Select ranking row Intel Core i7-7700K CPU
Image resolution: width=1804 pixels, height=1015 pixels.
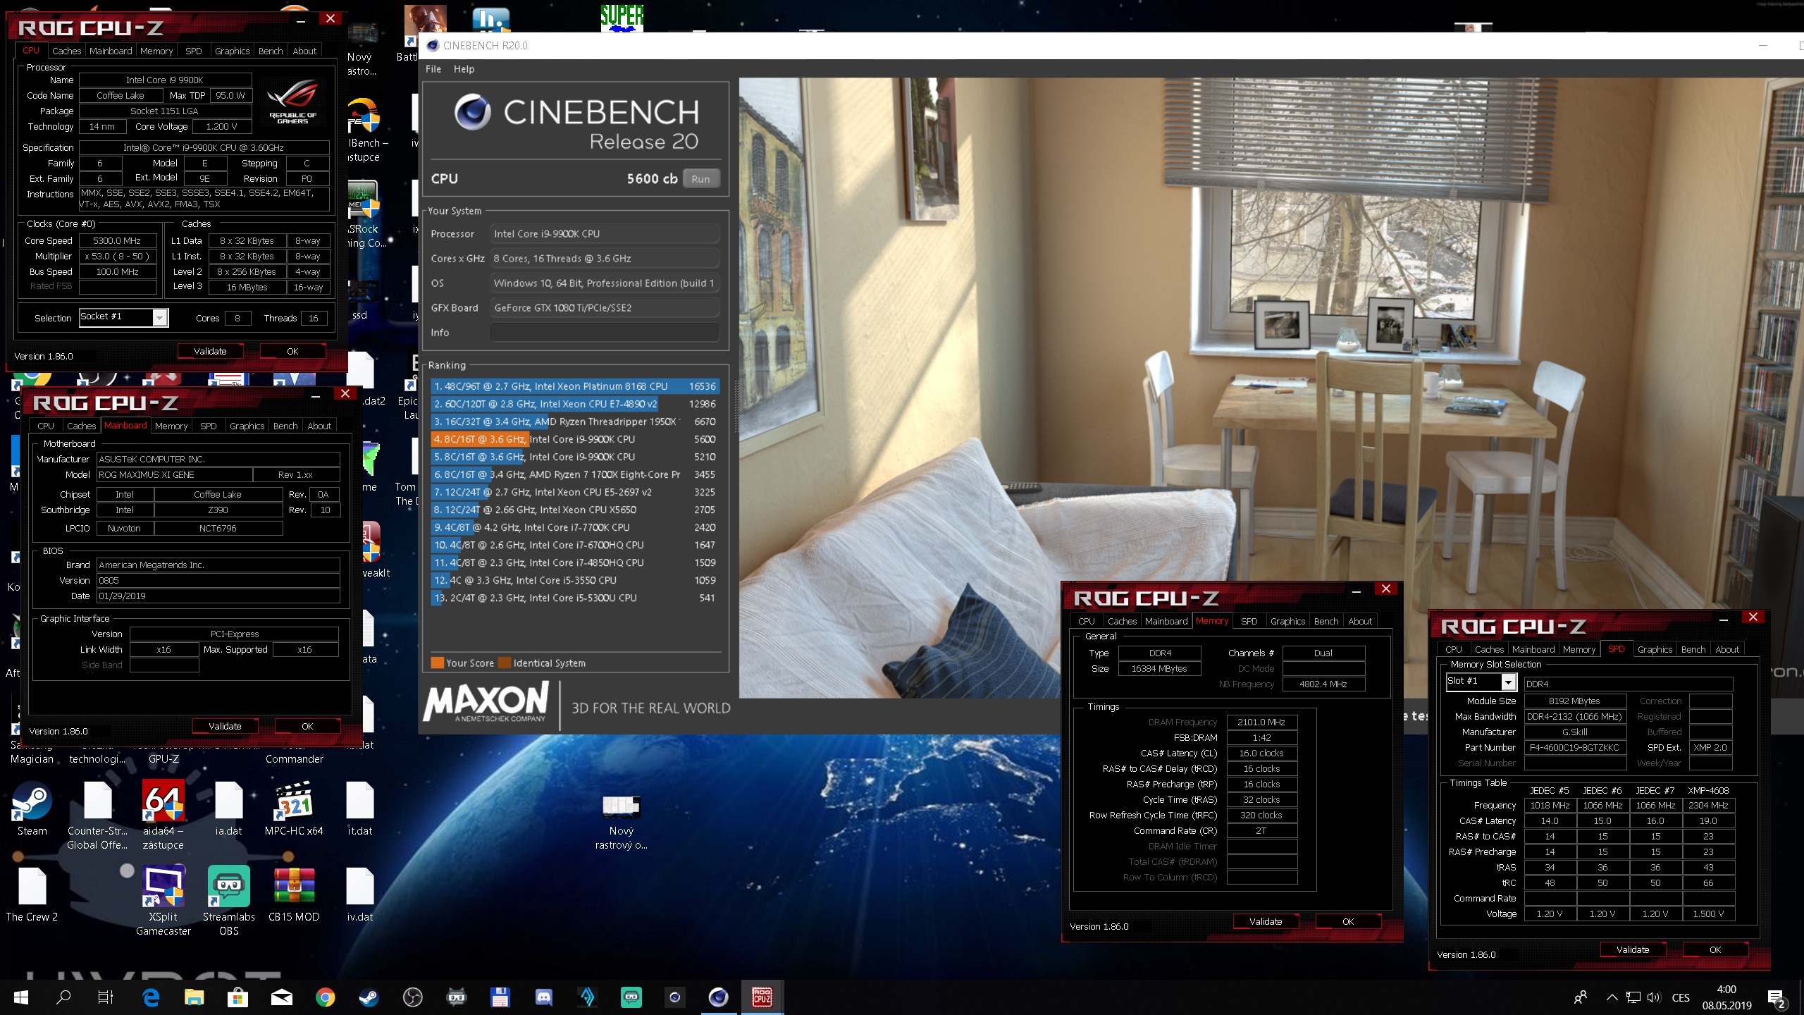575,527
